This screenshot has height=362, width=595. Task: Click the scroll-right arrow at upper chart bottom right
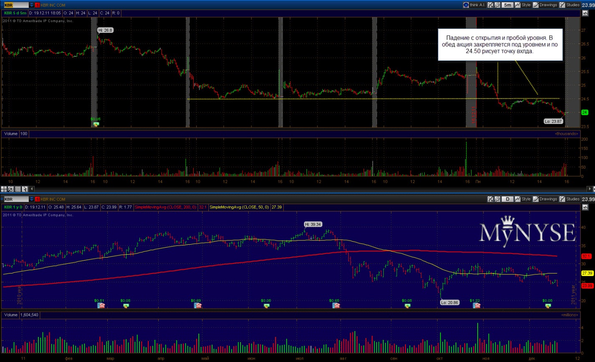coord(590,189)
